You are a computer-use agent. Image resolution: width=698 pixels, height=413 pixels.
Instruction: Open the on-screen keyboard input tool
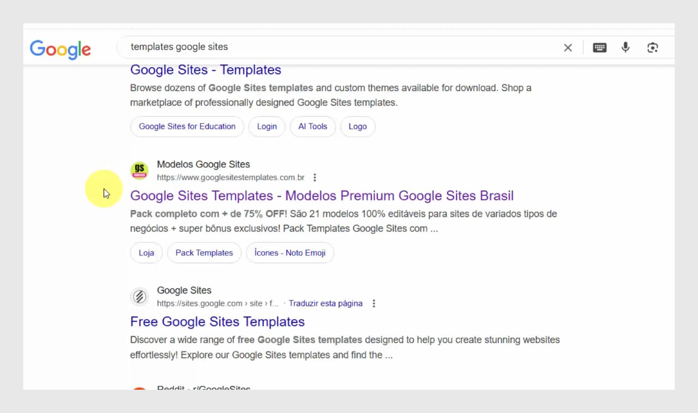pos(600,47)
